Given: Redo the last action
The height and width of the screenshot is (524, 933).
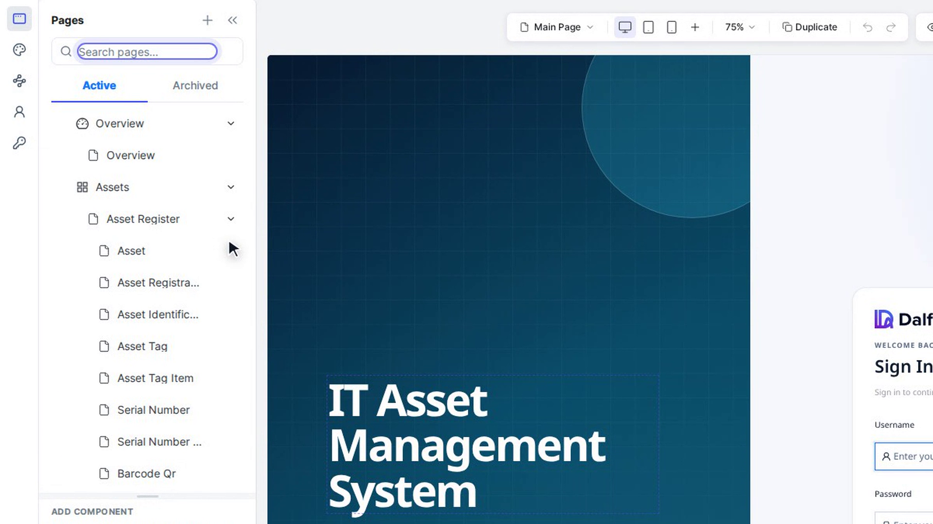Looking at the screenshot, I should tap(891, 27).
